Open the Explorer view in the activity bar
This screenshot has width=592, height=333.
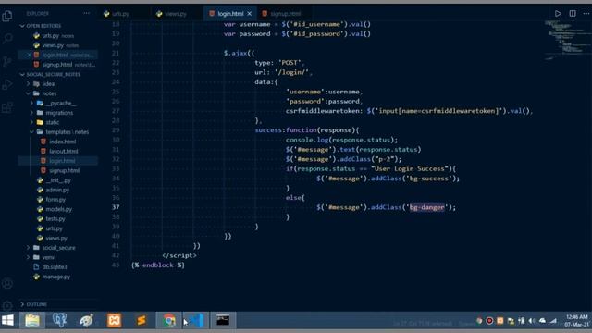7,16
